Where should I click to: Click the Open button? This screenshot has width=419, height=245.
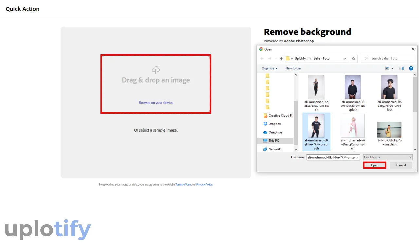point(374,165)
